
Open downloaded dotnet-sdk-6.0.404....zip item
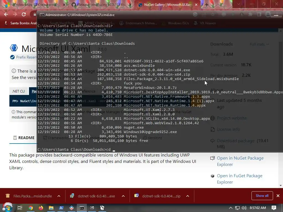[x=157, y=196]
